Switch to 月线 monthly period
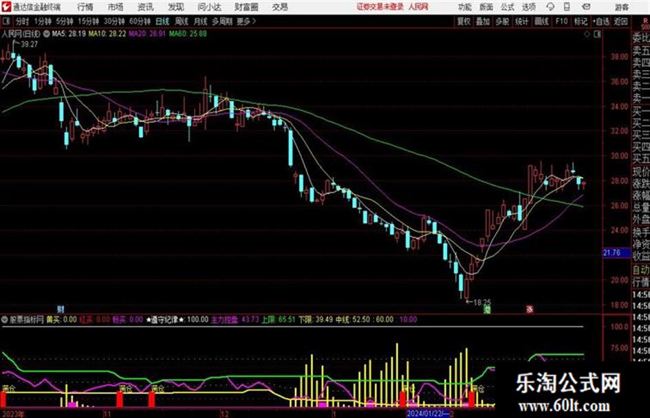 [x=201, y=21]
